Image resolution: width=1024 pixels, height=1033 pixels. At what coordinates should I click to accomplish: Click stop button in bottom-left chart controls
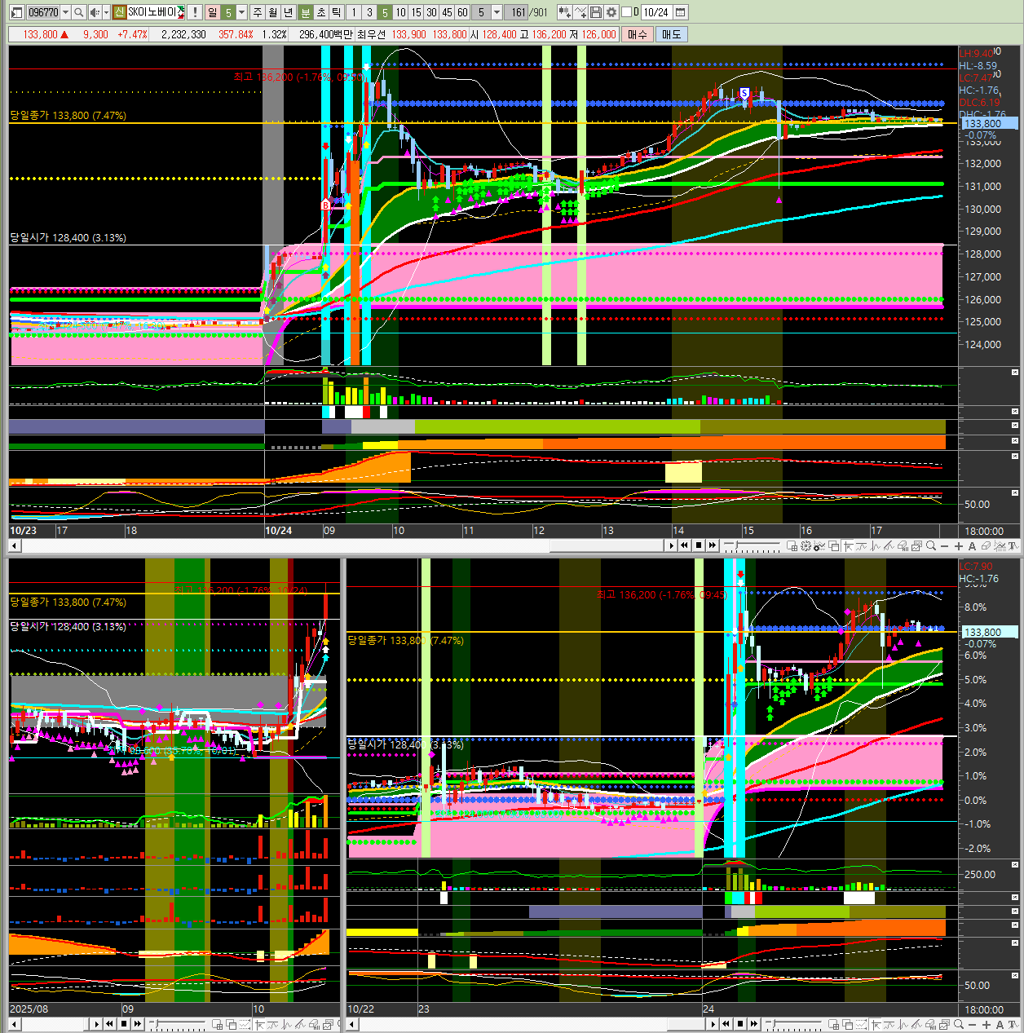124,1024
